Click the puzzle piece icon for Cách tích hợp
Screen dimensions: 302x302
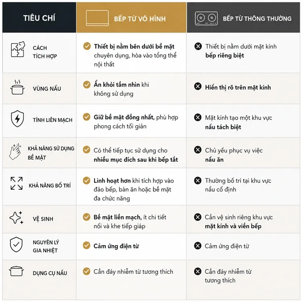point(18,49)
